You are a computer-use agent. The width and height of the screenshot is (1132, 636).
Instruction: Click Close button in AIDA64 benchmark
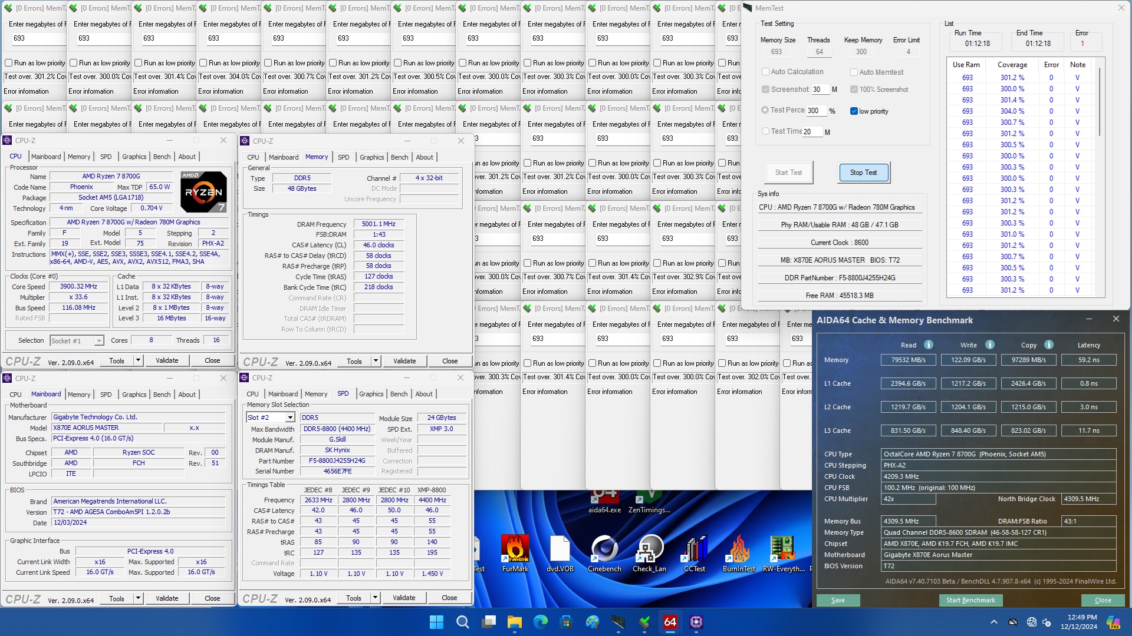(x=1103, y=600)
